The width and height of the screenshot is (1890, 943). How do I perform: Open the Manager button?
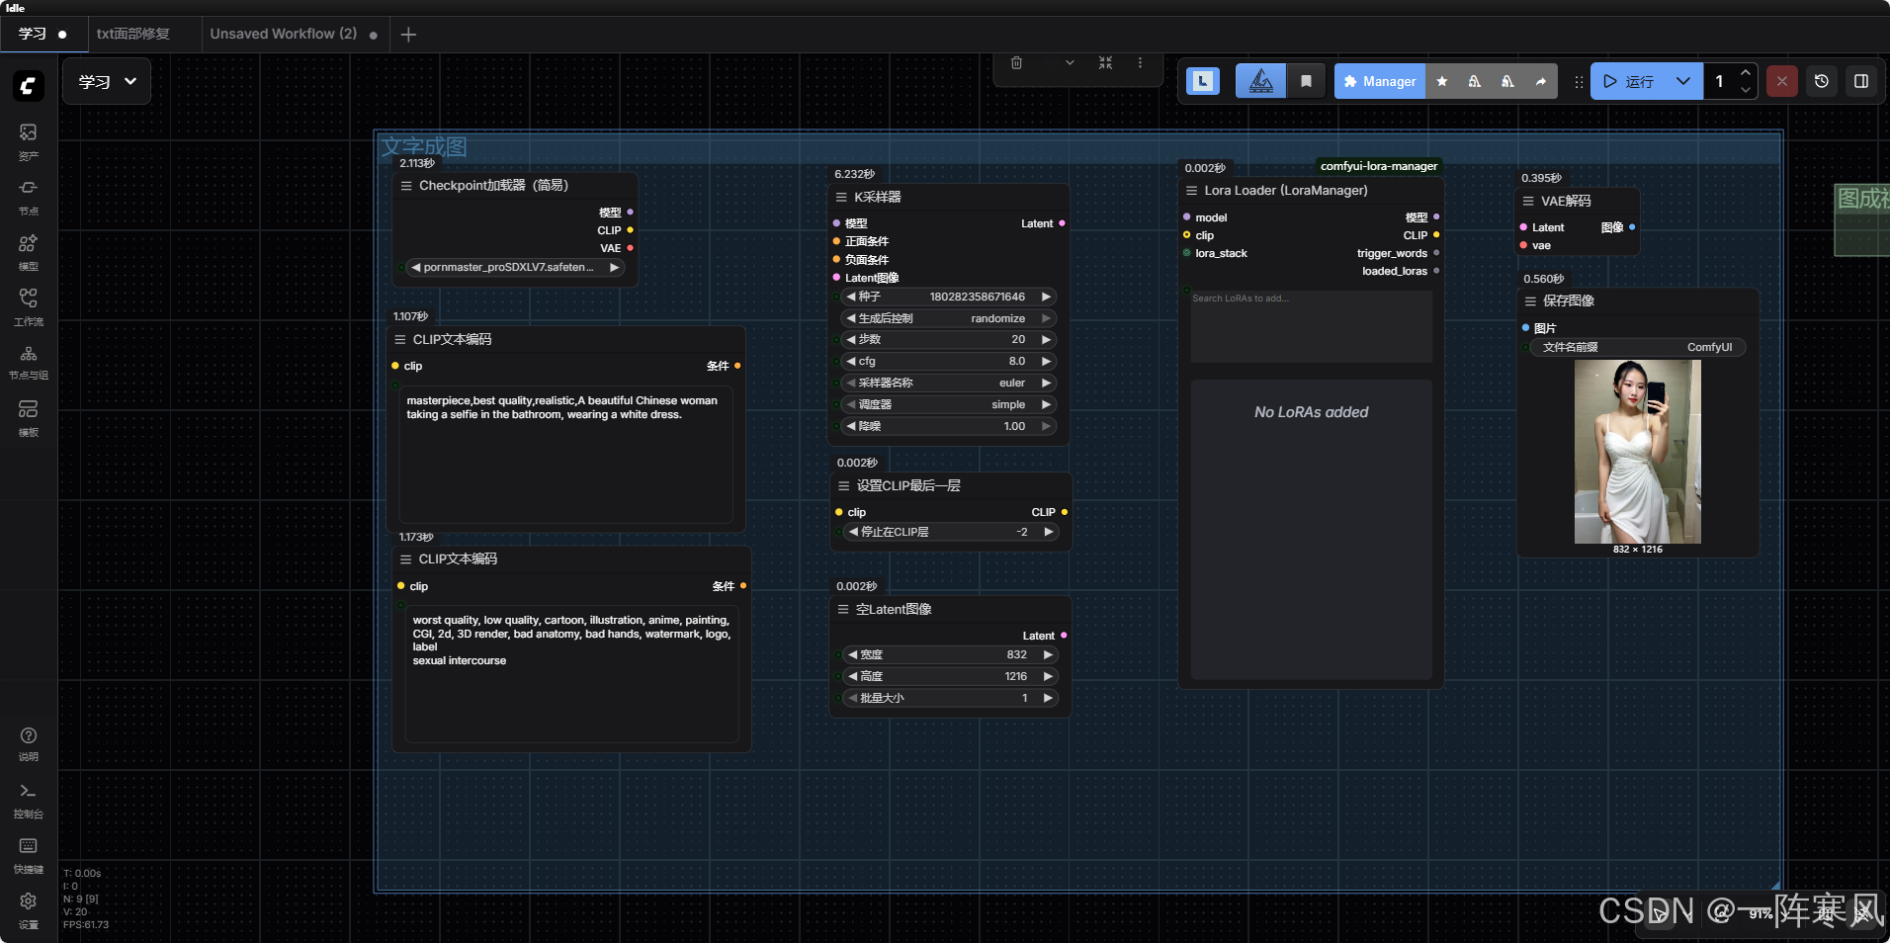[x=1380, y=81]
